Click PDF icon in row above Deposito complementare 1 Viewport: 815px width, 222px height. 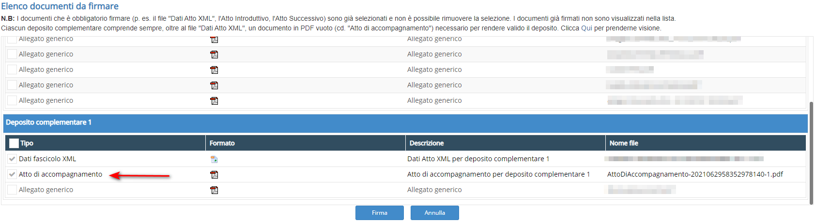point(214,101)
